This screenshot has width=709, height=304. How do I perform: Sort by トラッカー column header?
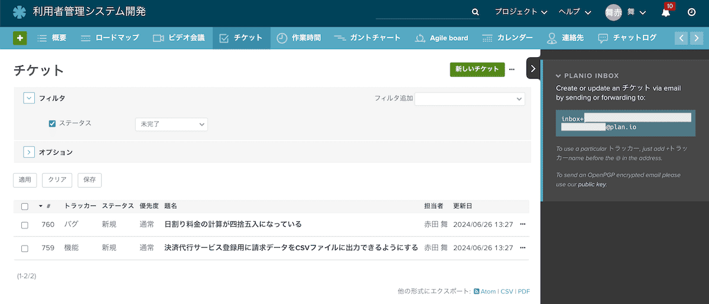80,206
